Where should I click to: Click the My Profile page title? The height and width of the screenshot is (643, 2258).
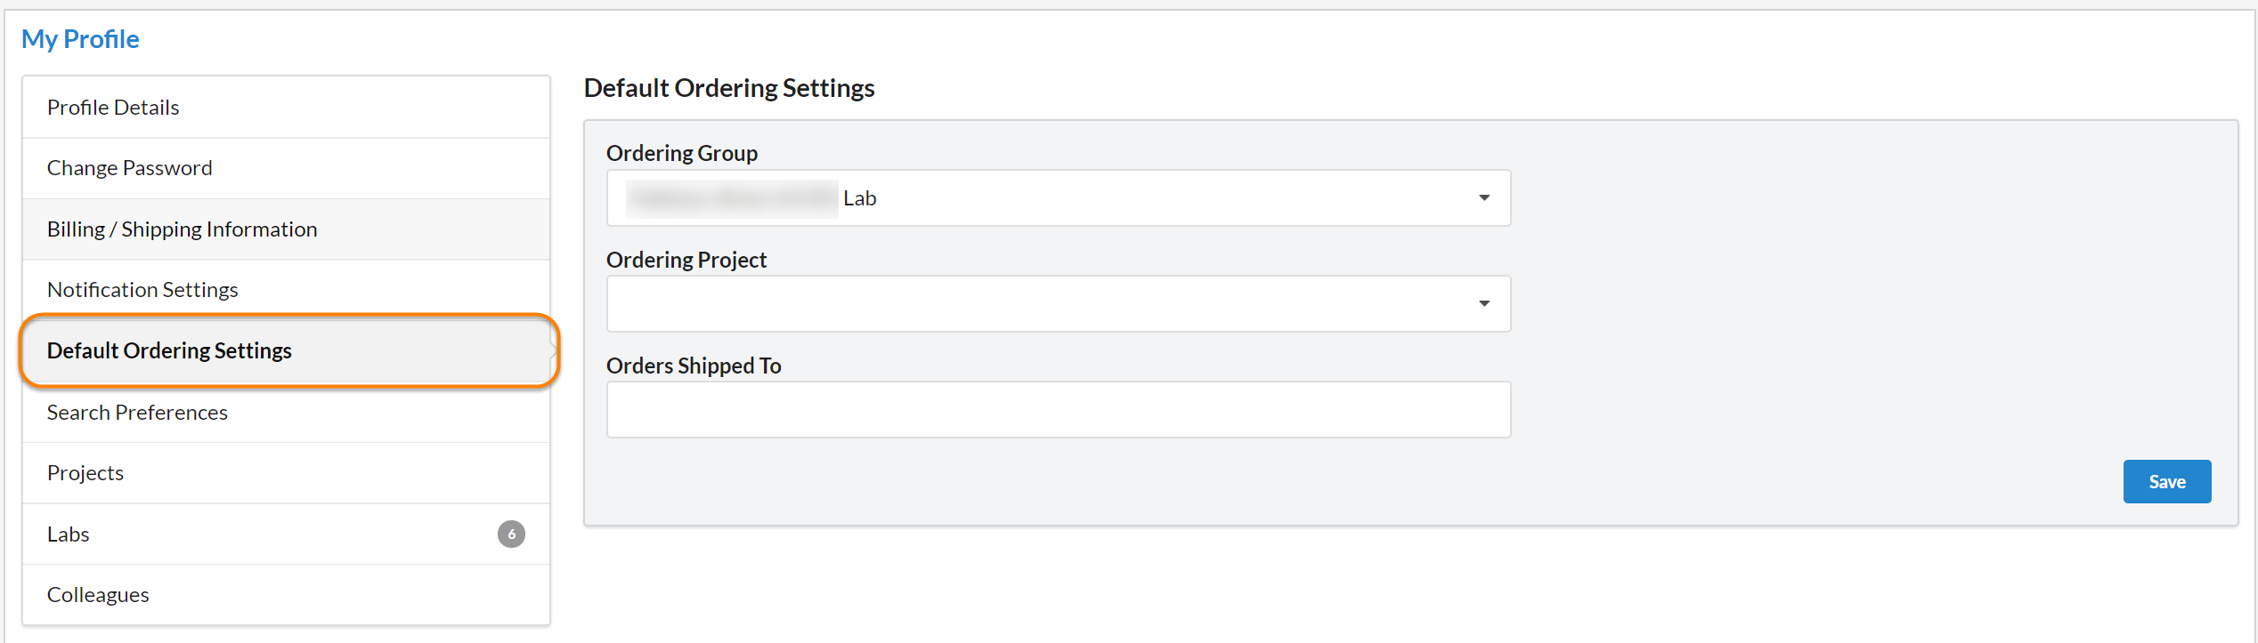click(x=80, y=39)
